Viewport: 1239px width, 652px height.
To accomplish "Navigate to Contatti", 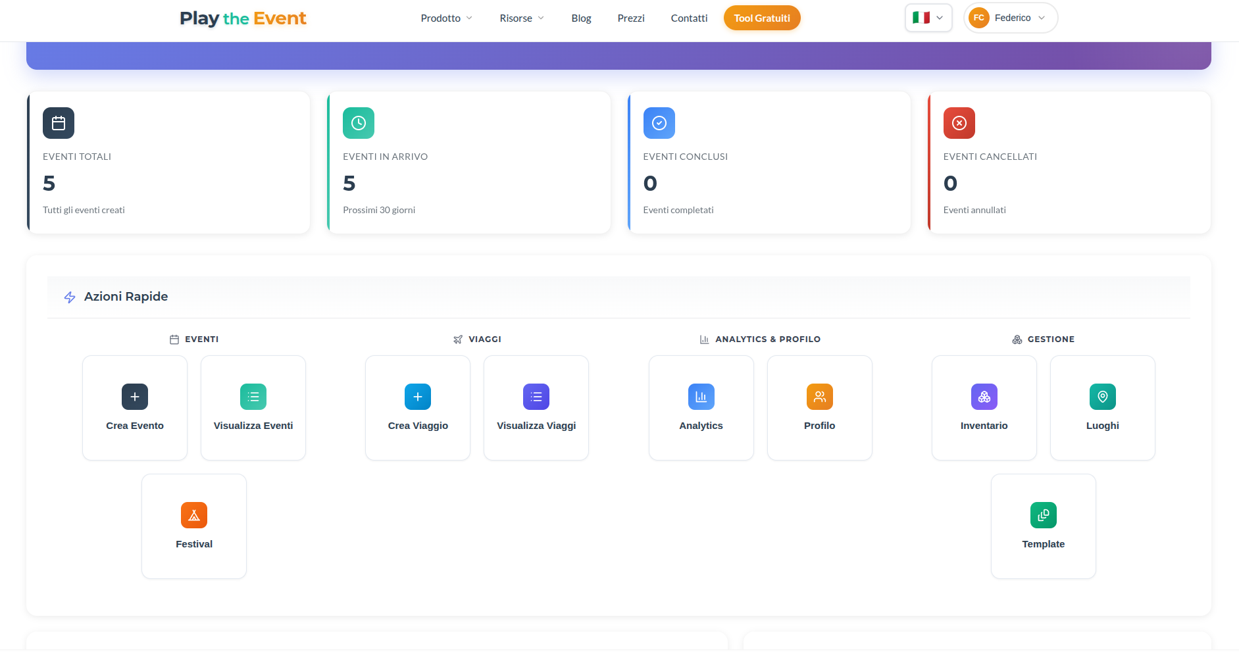I will click(689, 18).
